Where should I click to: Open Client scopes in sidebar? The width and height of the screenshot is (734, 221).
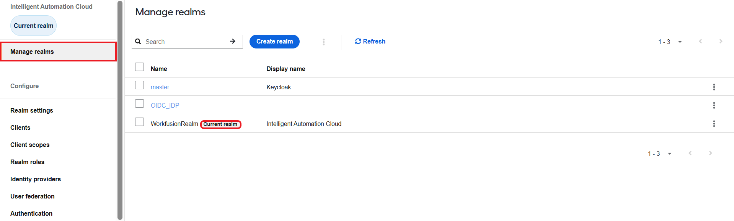(x=30, y=145)
